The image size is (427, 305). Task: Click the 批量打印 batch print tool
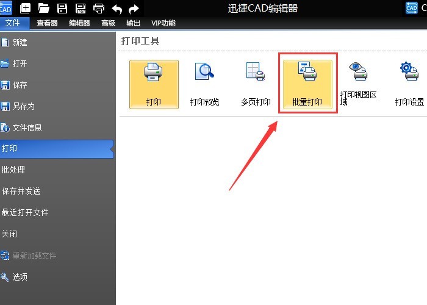307,84
